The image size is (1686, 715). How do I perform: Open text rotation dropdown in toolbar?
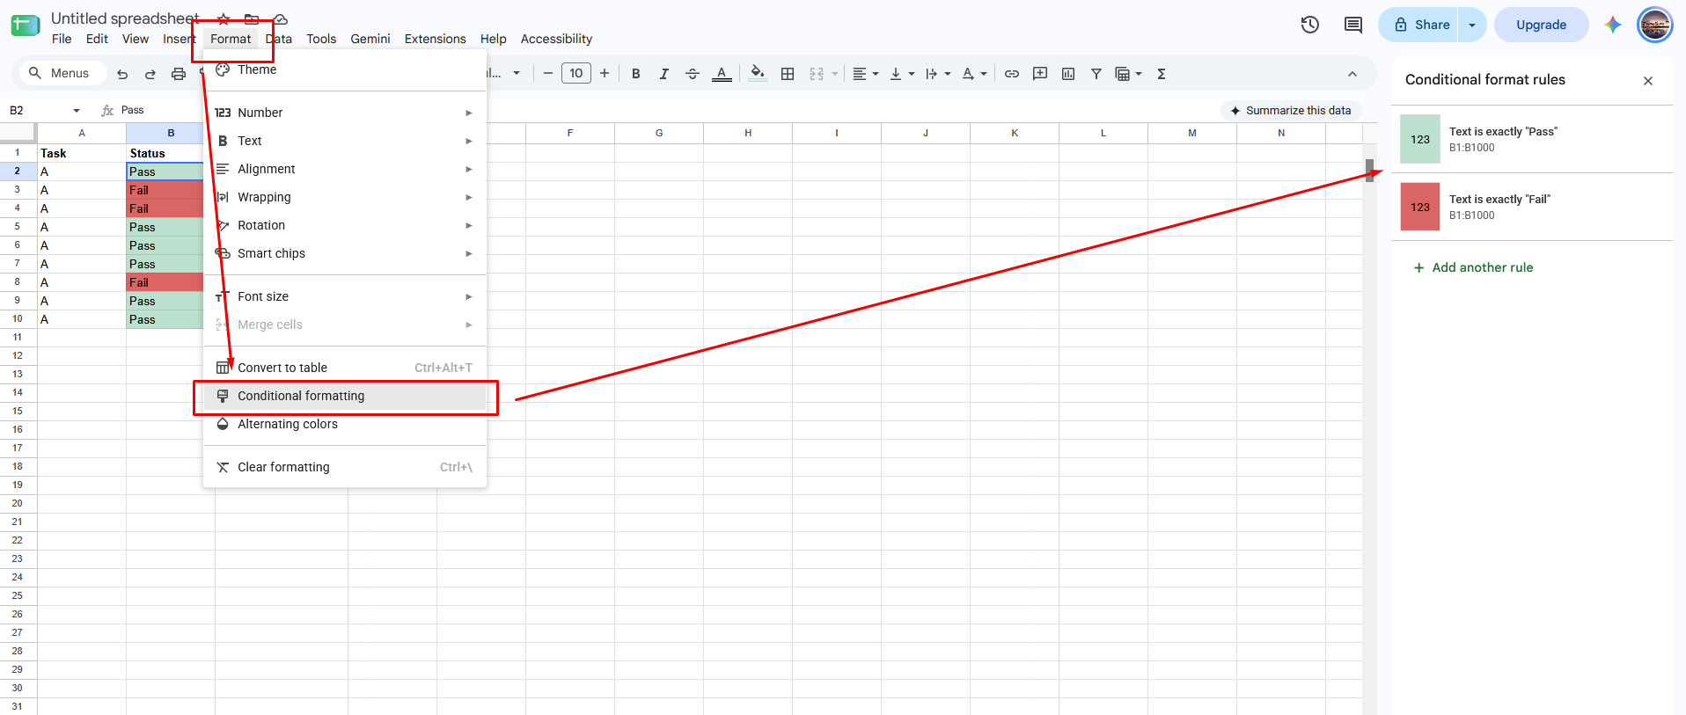(x=974, y=74)
